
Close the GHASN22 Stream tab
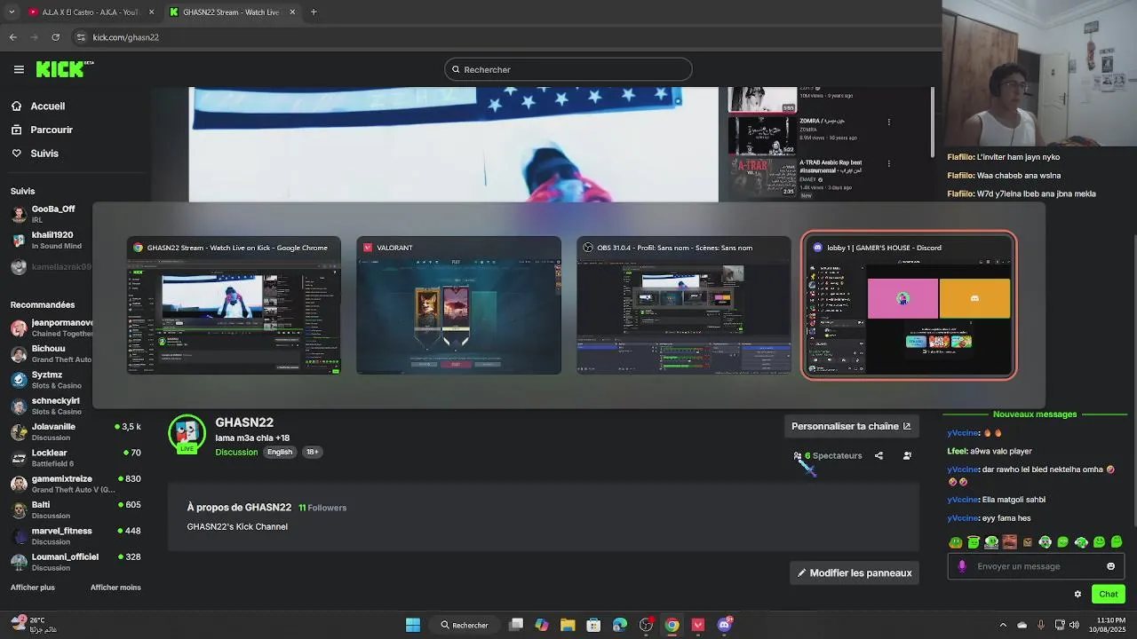click(292, 12)
